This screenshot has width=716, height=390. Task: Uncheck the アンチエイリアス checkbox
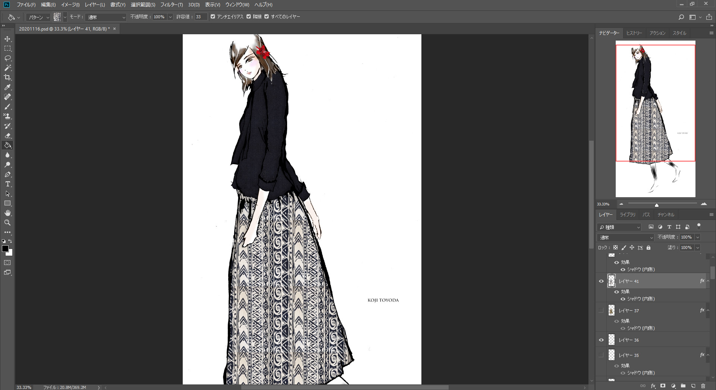[213, 17]
